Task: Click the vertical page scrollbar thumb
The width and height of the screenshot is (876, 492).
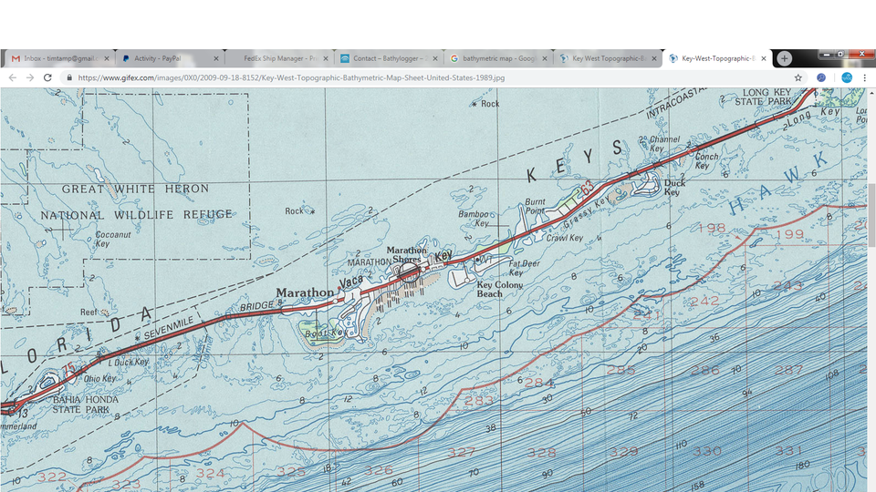Action: pyautogui.click(x=871, y=214)
